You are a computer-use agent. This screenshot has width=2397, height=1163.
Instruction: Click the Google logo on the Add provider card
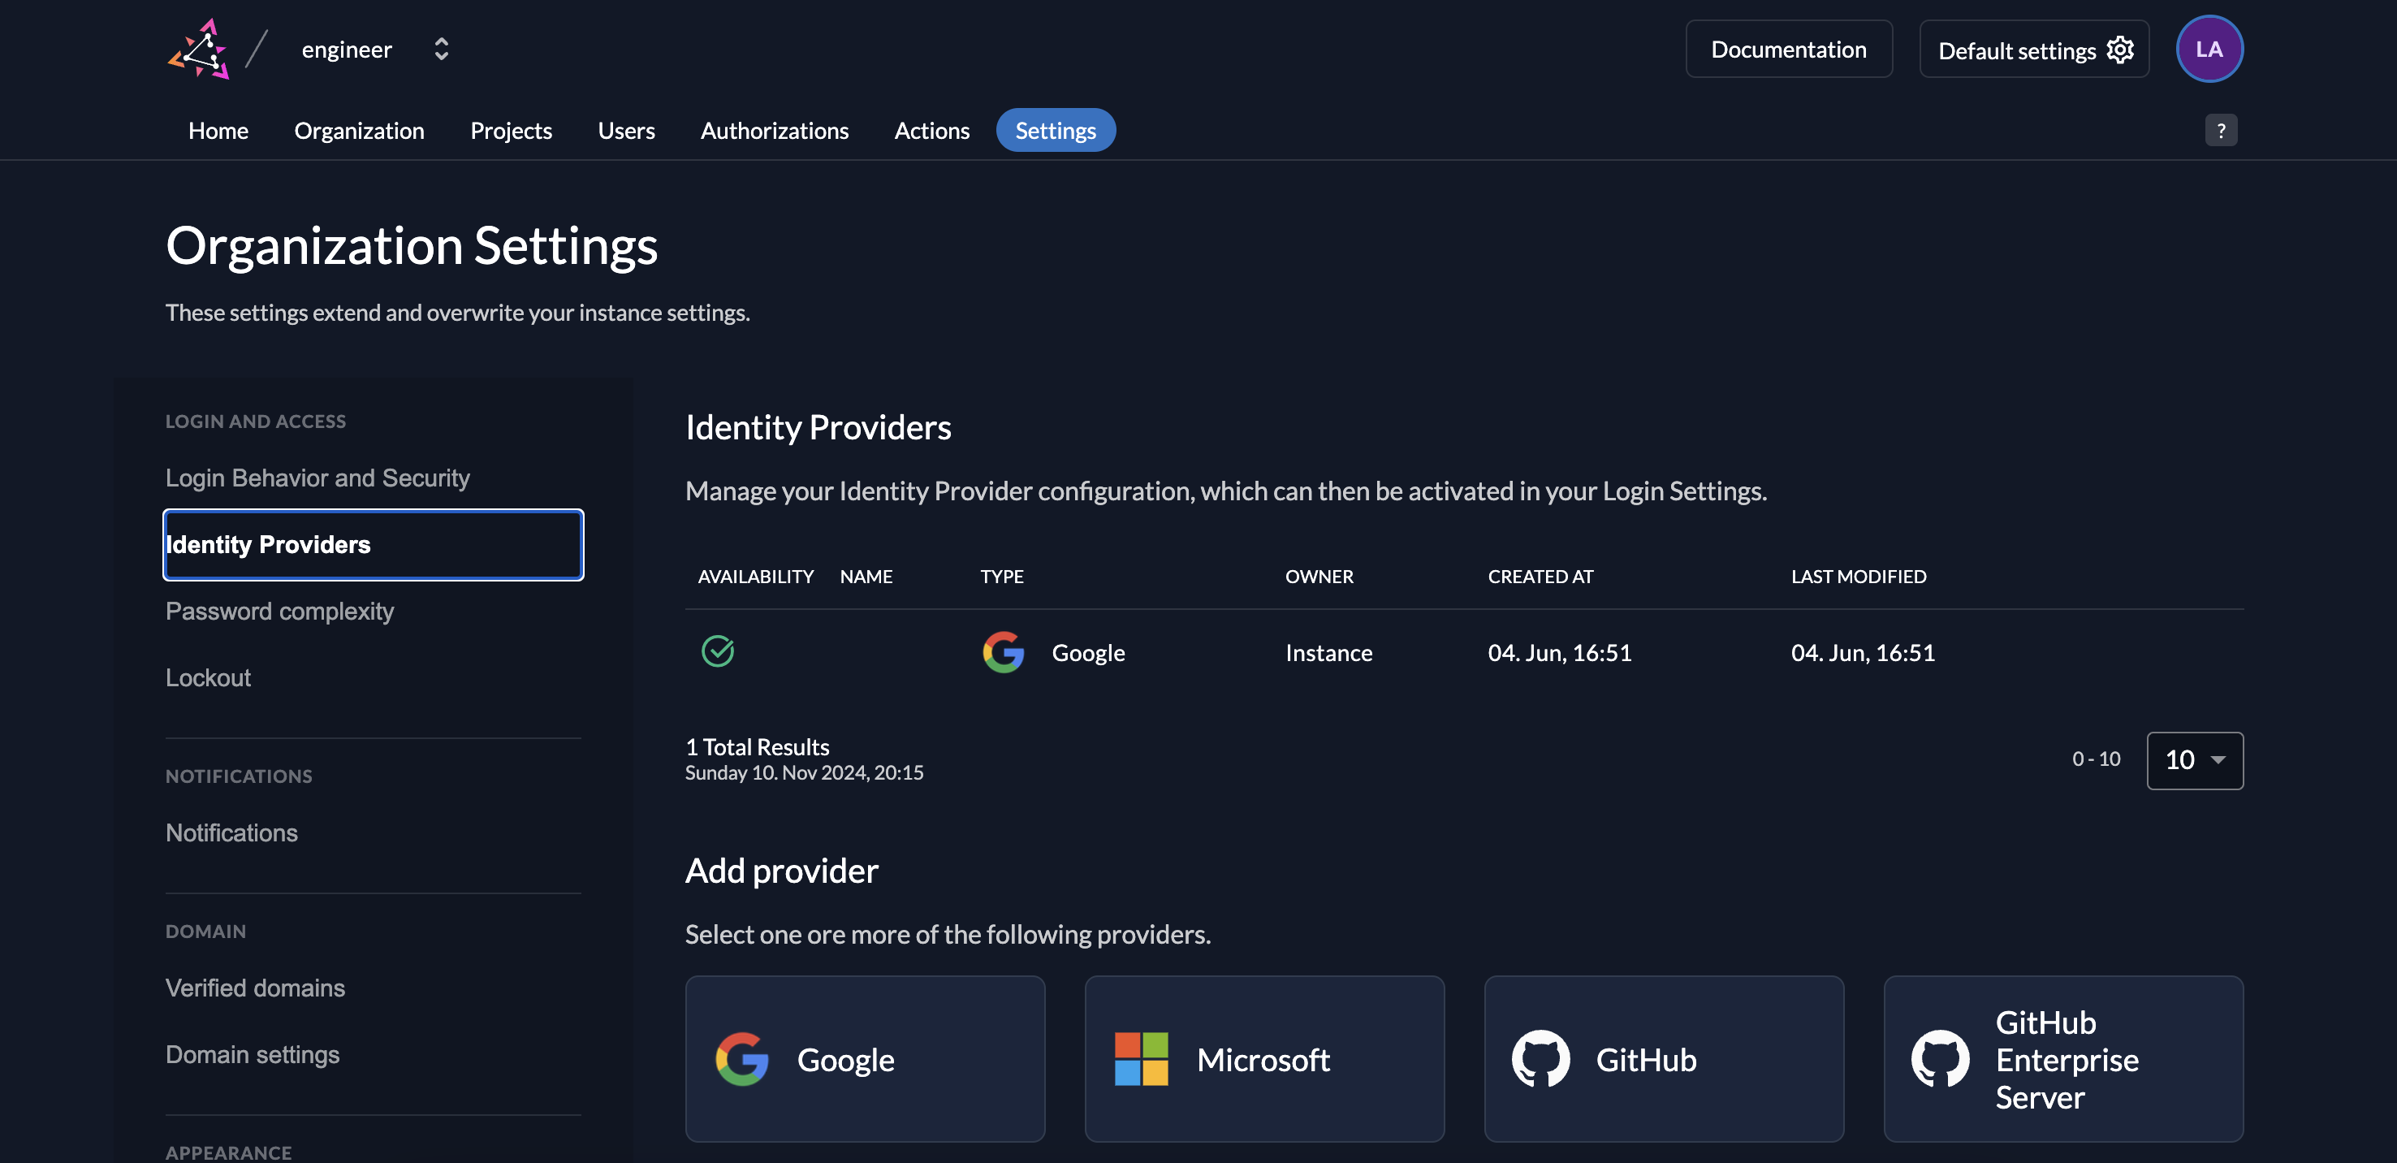coord(741,1059)
